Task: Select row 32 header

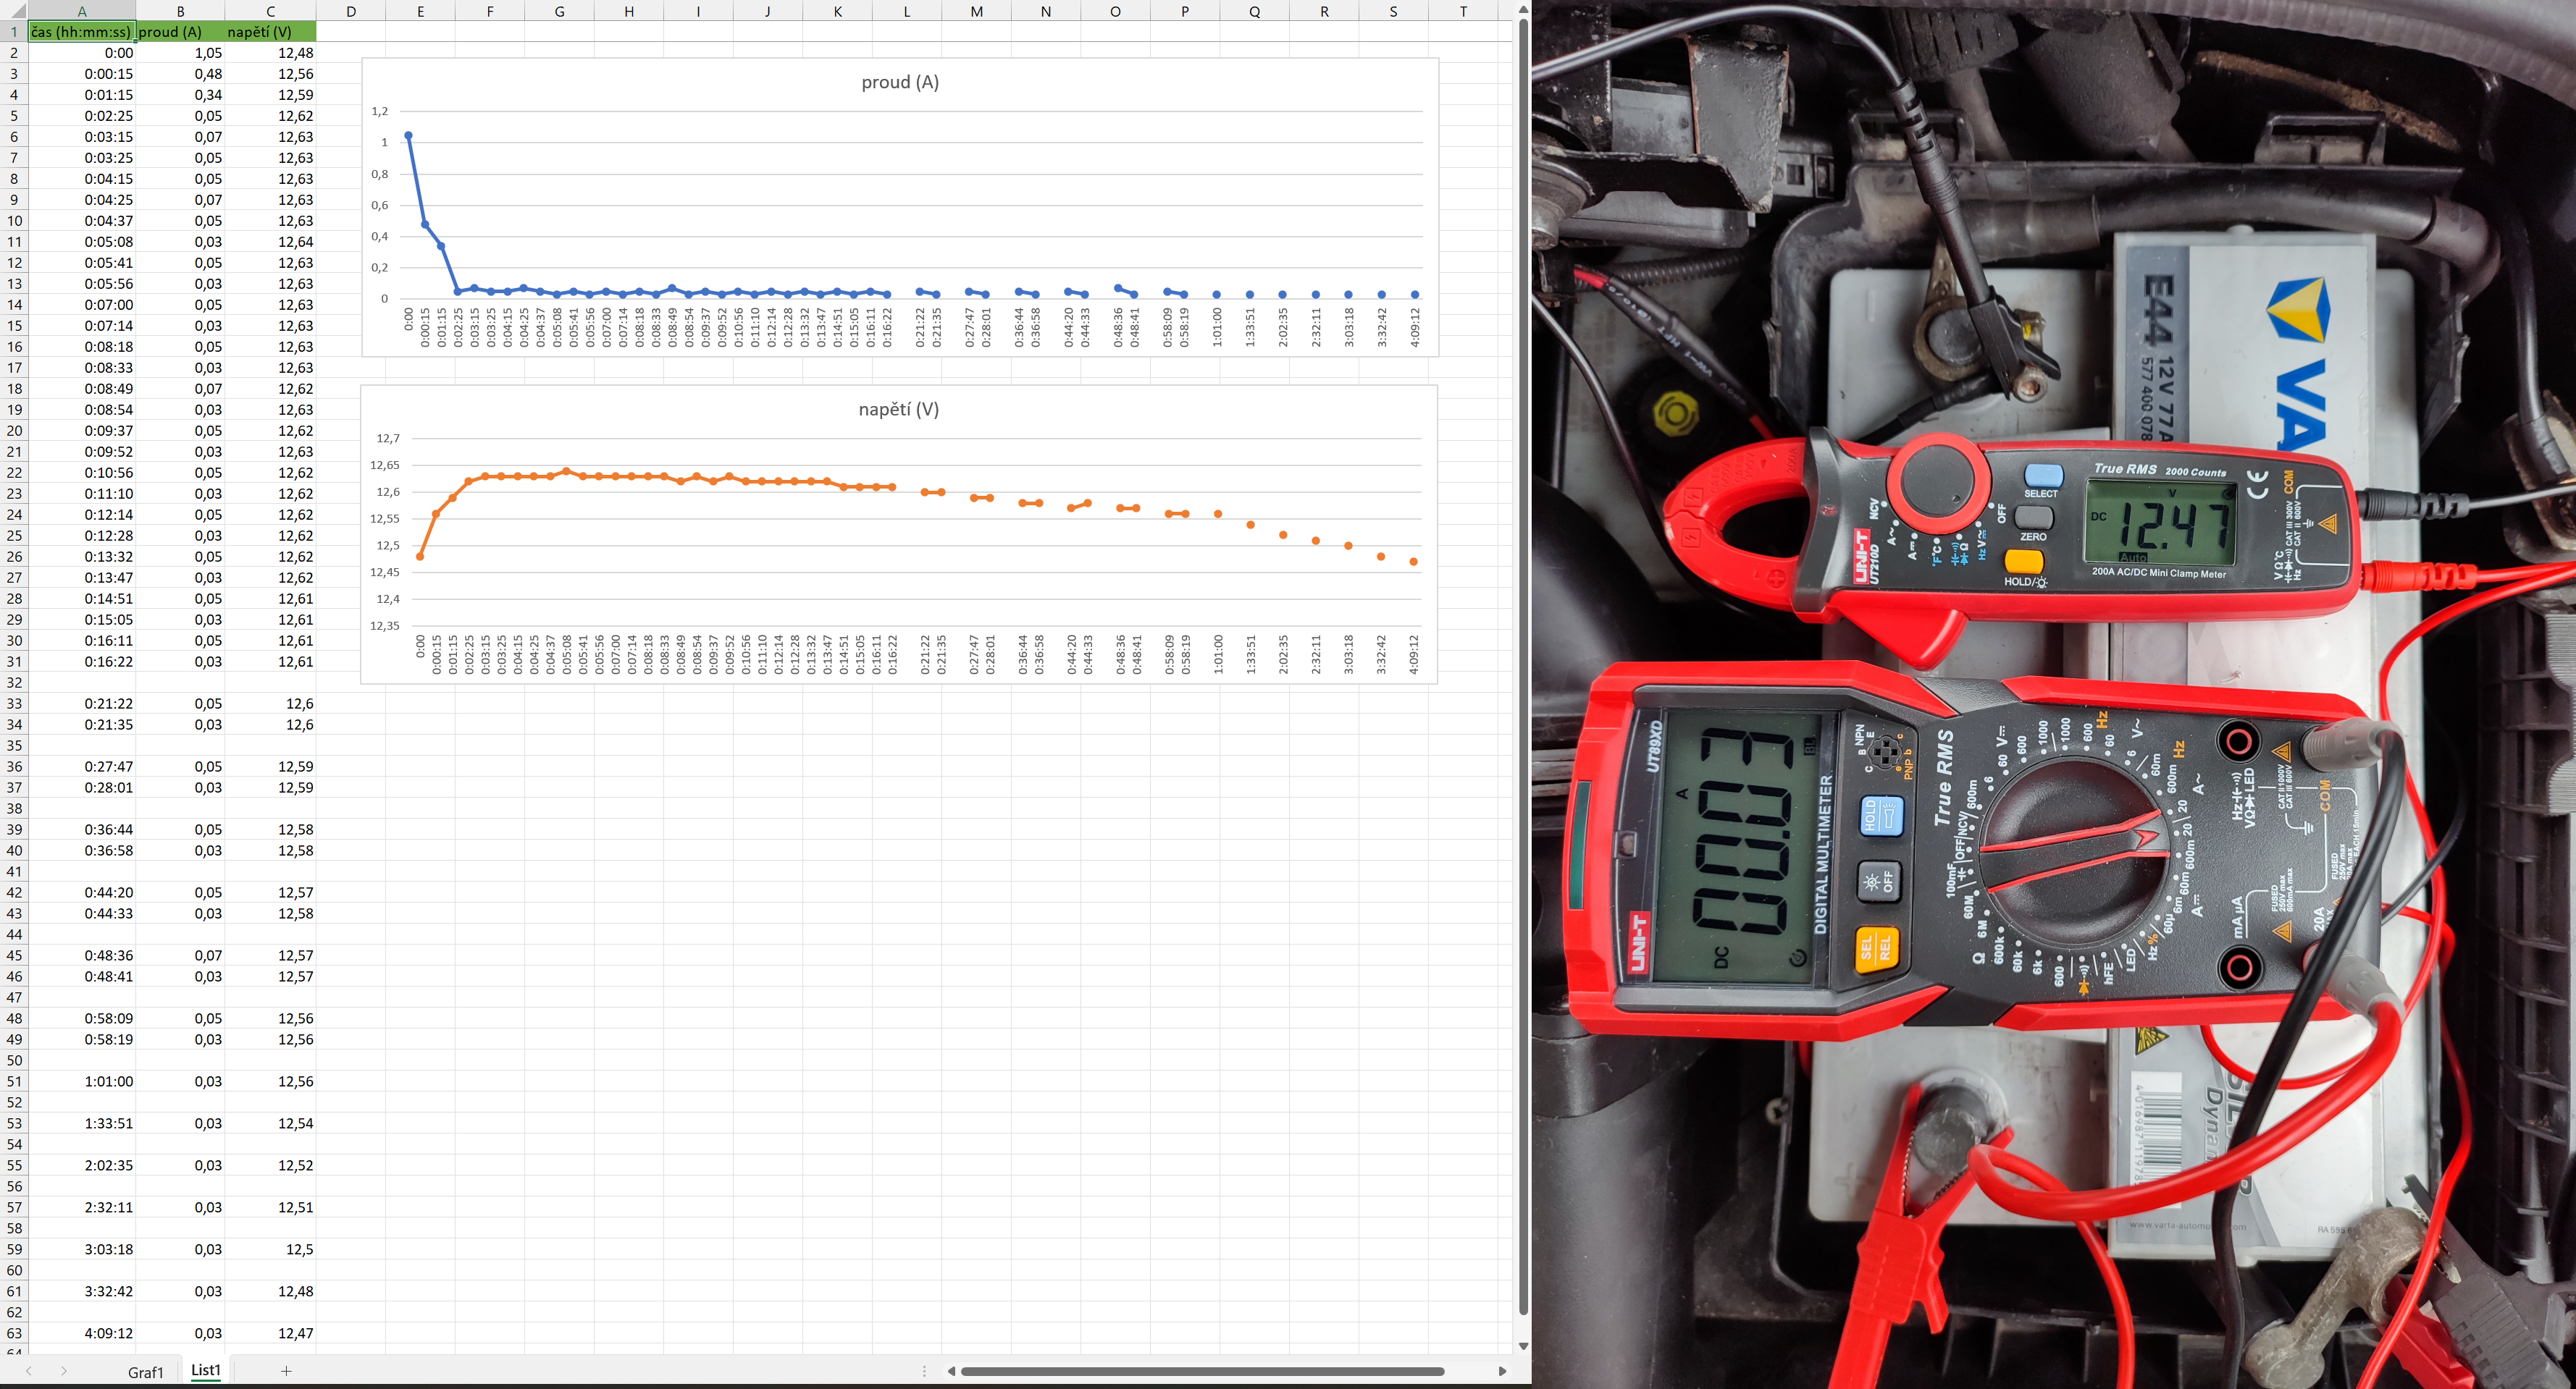Action: [x=14, y=683]
